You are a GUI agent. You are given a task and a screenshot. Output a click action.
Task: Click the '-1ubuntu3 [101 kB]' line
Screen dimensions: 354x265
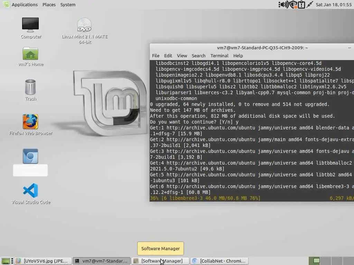(175, 180)
